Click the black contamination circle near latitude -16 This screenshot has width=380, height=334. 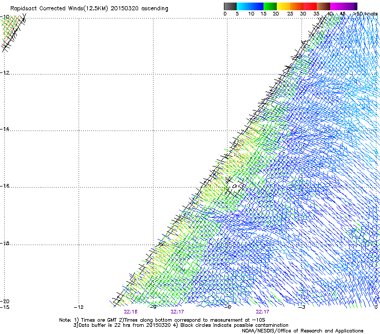click(x=235, y=187)
